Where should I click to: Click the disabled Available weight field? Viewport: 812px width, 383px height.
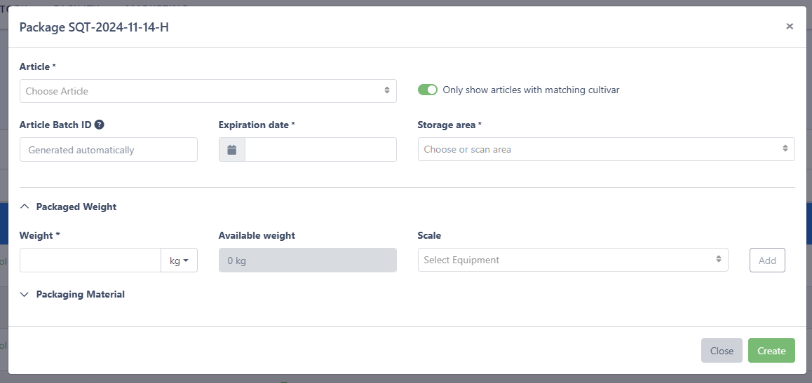(307, 260)
